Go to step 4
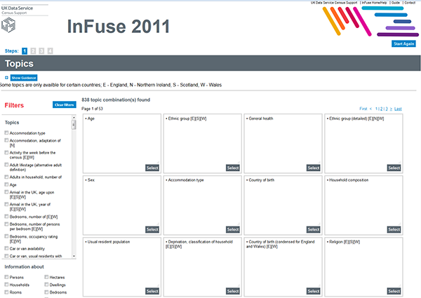The image size is (421, 298). (50, 51)
